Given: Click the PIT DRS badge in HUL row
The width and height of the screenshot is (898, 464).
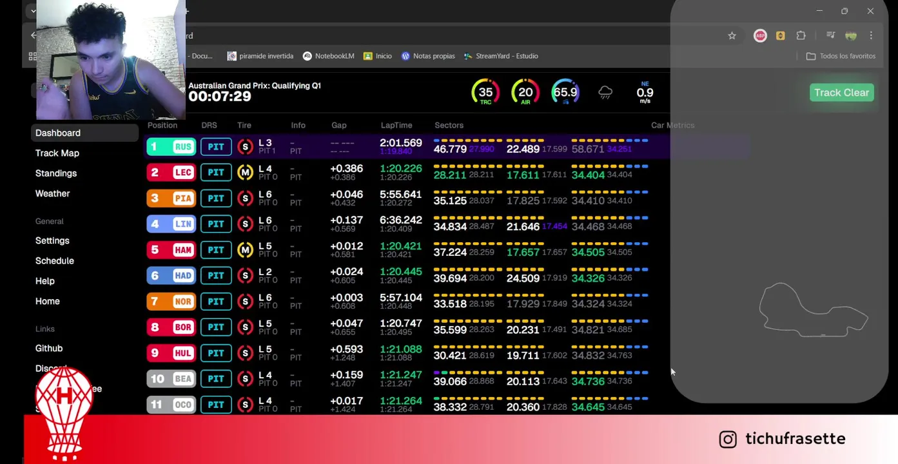Looking at the screenshot, I should tap(216, 353).
